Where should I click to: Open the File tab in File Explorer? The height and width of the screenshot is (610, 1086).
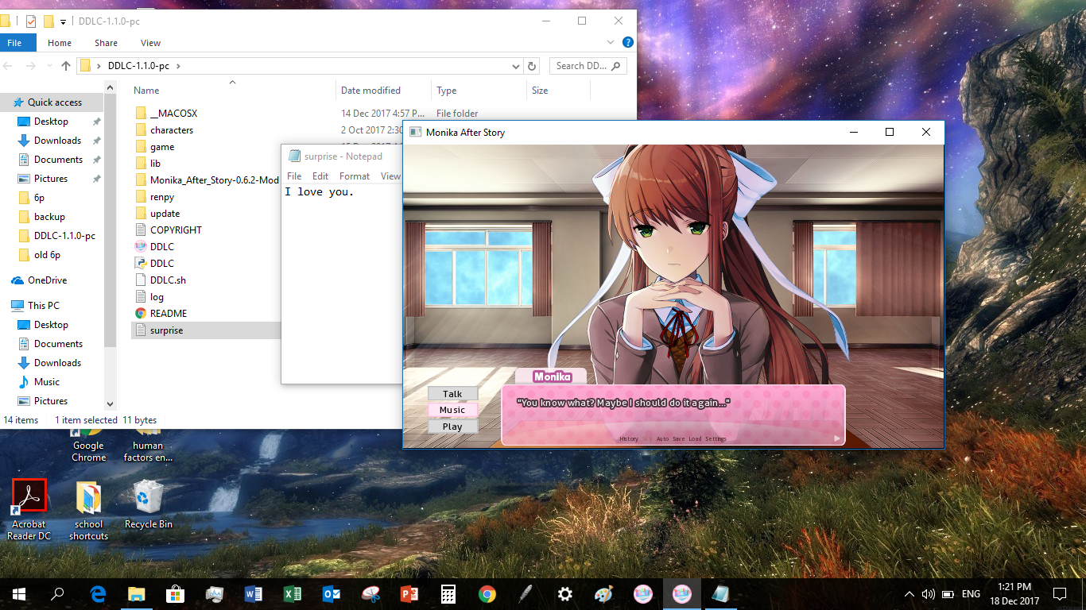click(14, 43)
